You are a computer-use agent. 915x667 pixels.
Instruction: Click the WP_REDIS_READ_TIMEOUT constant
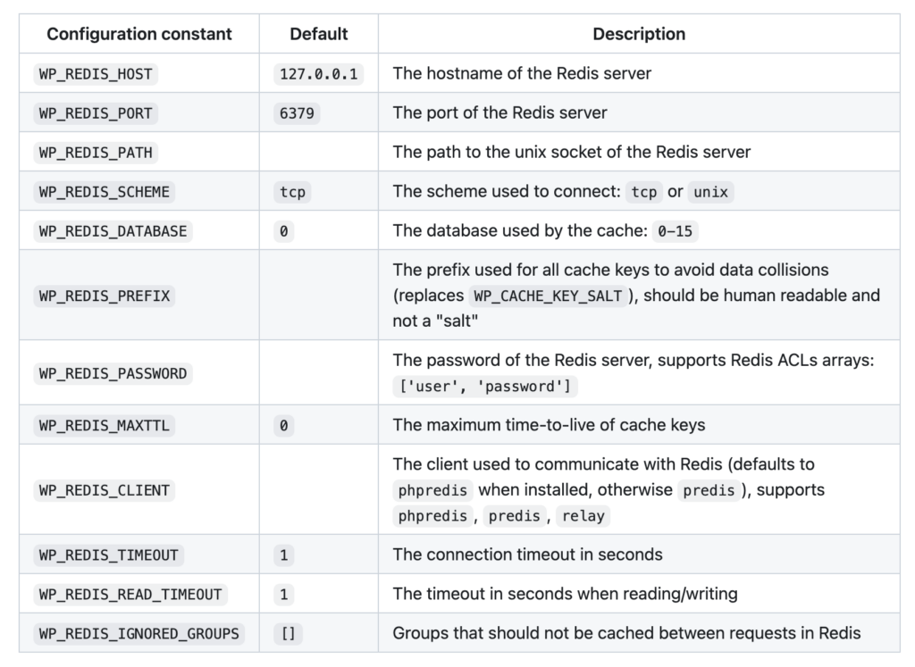(130, 594)
